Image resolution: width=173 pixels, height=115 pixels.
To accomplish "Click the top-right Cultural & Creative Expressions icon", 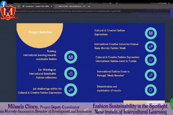I will coord(151,33).
